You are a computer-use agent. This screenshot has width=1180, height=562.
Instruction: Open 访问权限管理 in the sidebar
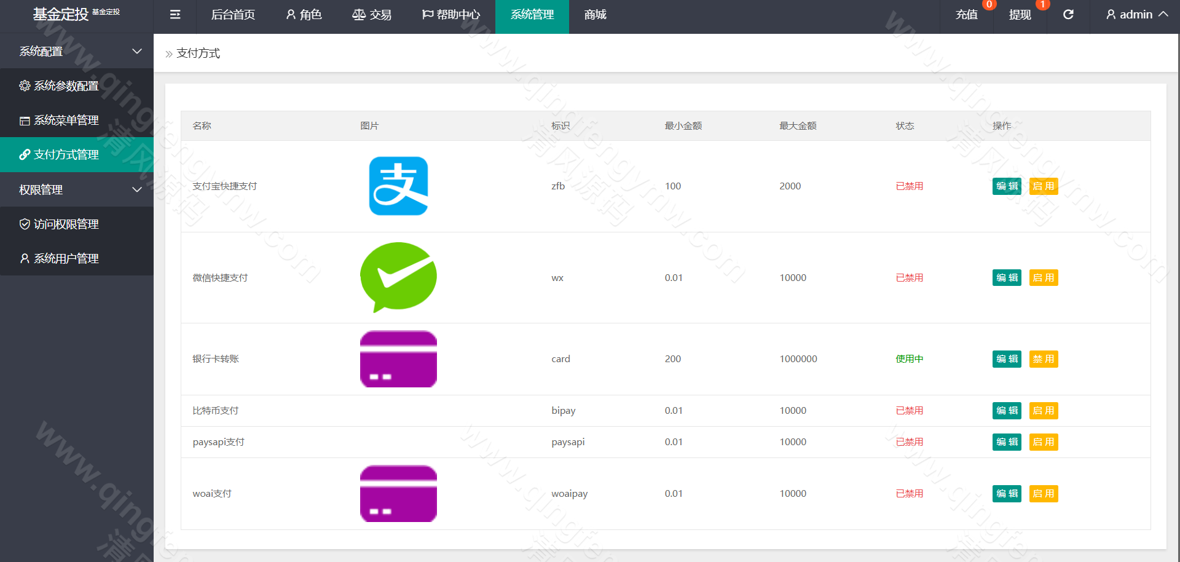click(66, 224)
